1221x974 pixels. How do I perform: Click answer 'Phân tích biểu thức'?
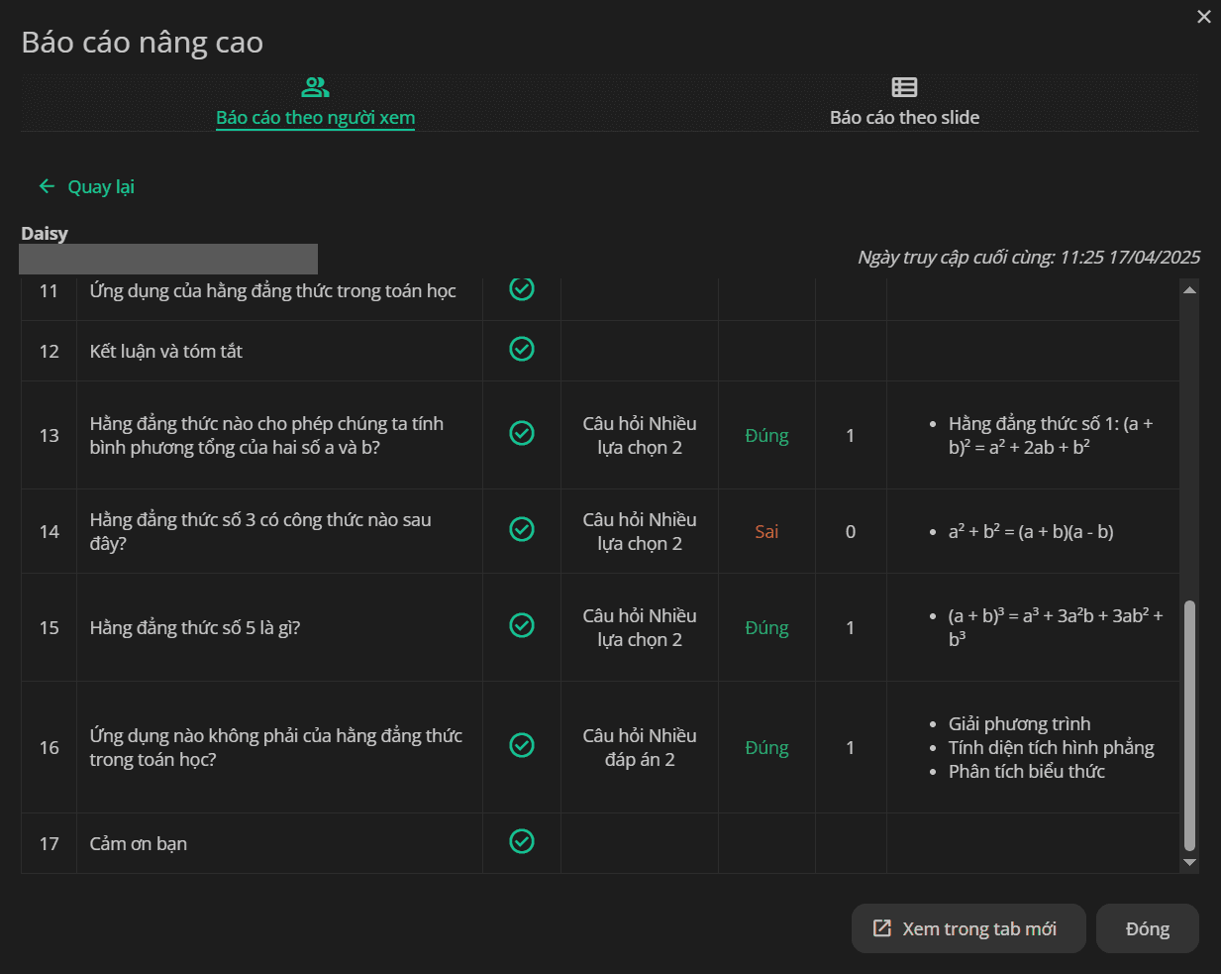pos(1026,771)
